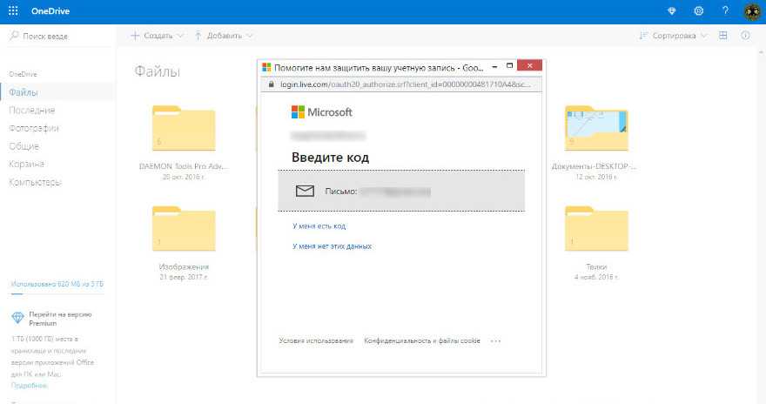
Task: Expand the Добавить upload dropdown
Action: tap(224, 36)
